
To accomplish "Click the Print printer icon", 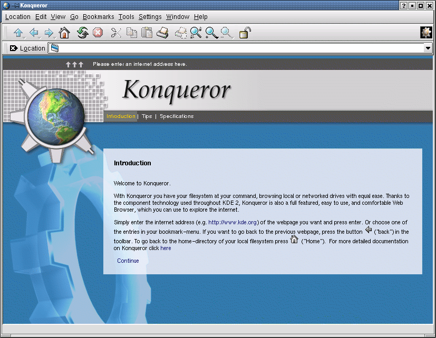I will 163,33.
